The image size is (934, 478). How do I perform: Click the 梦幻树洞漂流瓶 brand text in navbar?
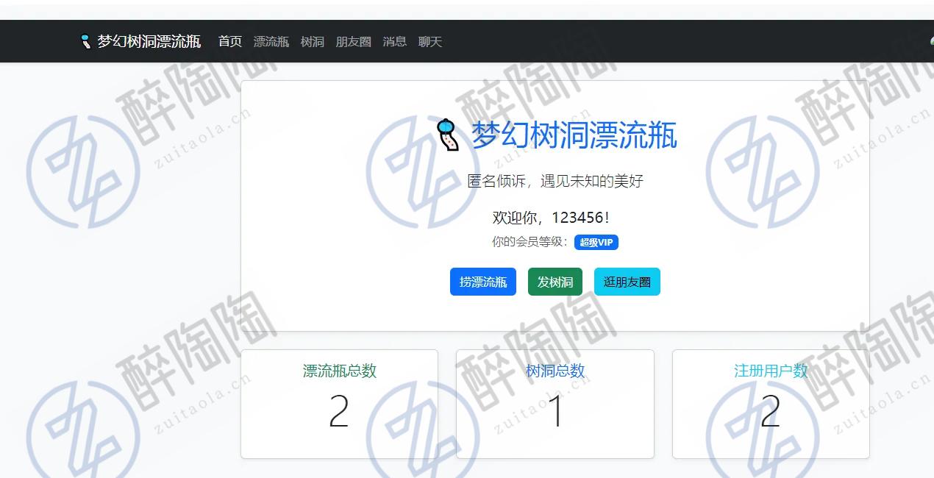(x=149, y=42)
